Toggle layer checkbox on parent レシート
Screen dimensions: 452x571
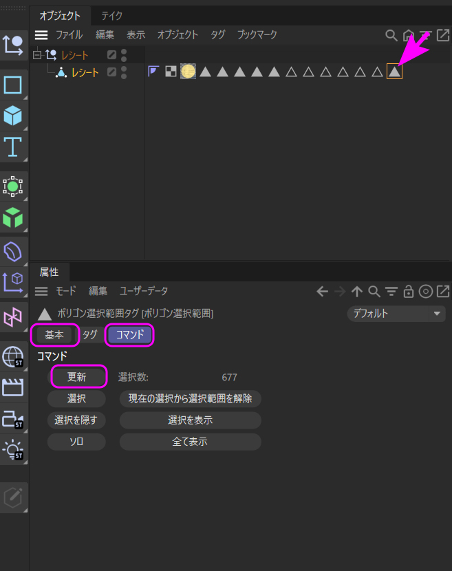tap(111, 55)
